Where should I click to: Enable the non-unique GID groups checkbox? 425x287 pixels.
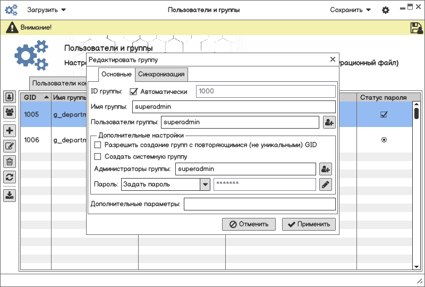tap(97, 145)
